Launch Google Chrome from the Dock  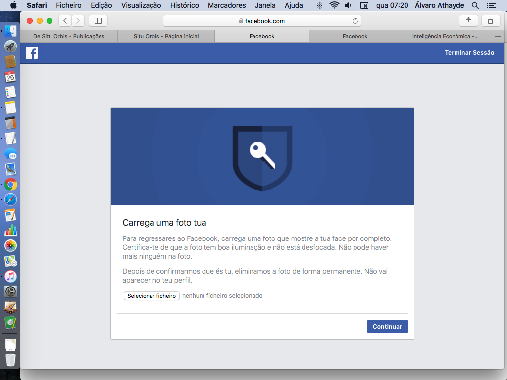pyautogui.click(x=11, y=185)
